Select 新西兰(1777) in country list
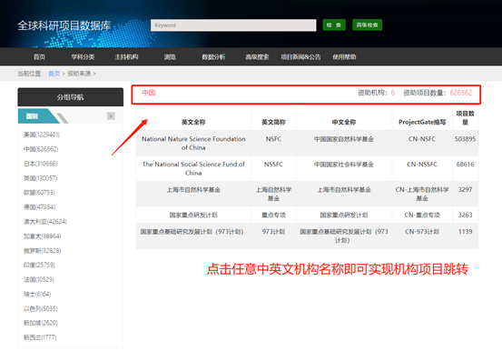This screenshot has width=502, height=361. tap(40, 337)
